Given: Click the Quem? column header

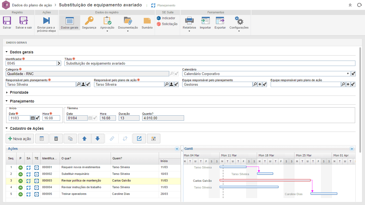Looking at the screenshot, I should (x=135, y=158).
